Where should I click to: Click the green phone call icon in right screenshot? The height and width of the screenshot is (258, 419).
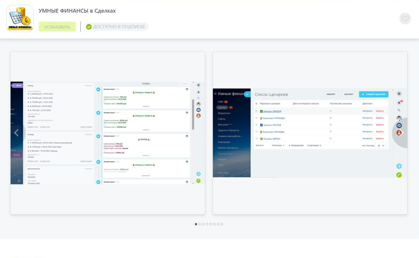click(x=399, y=175)
